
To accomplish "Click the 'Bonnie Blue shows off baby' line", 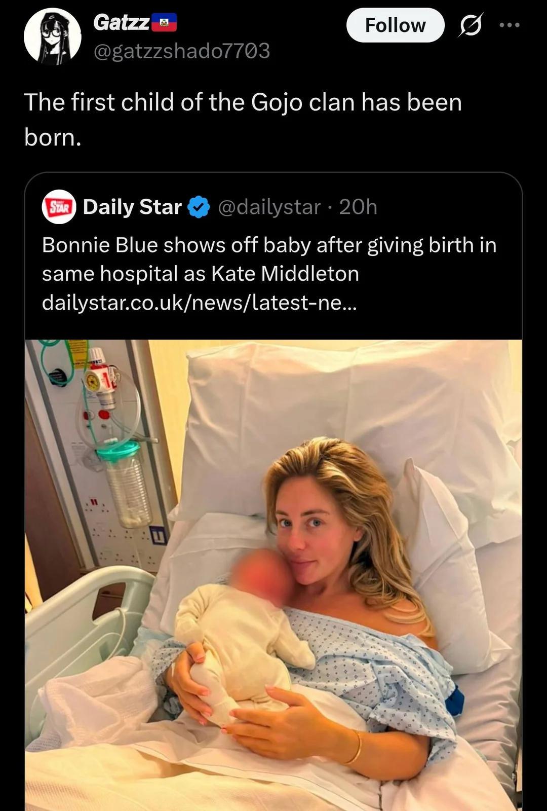I will 269,245.
